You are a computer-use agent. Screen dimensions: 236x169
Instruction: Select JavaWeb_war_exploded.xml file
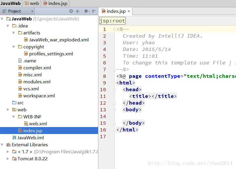point(59,40)
